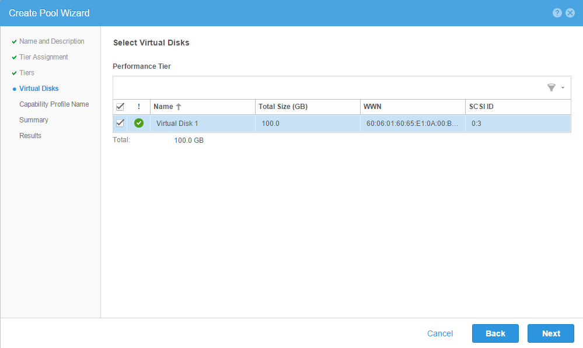This screenshot has height=348, width=583.
Task: Click the Name sort arrow icon
Action: tap(179, 107)
